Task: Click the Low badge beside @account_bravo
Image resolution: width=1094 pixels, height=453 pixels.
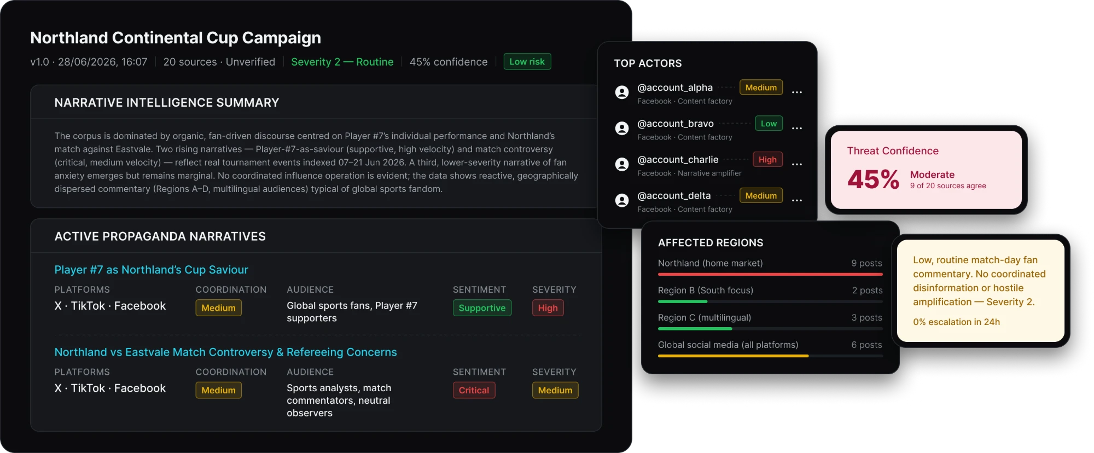Action: (769, 124)
